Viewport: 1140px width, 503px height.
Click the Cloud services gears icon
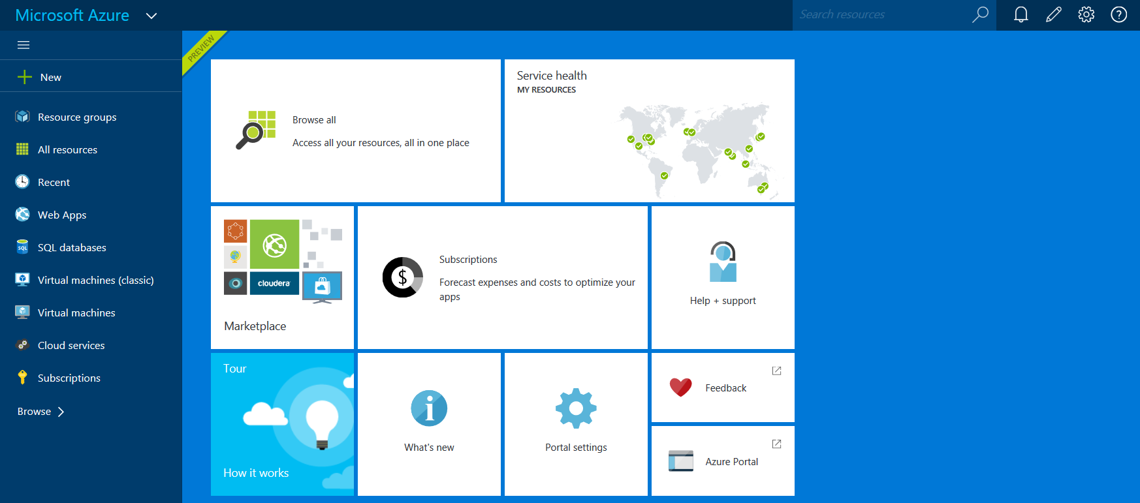(x=23, y=345)
